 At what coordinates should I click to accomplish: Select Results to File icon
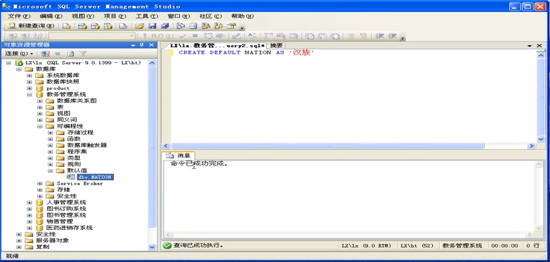click(335, 36)
